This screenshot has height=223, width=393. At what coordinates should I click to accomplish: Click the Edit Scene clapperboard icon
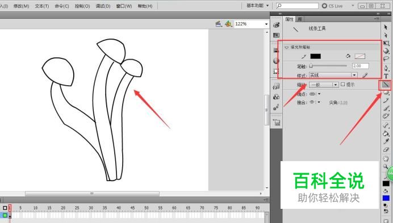(219, 24)
